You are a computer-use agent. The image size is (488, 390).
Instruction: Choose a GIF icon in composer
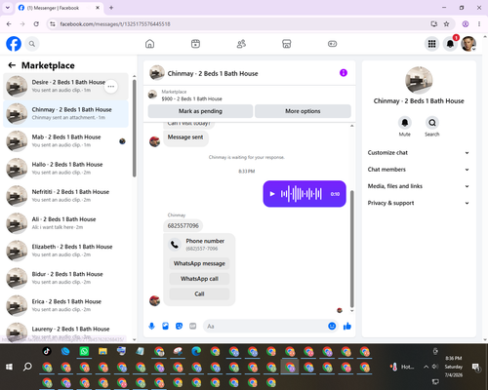[193, 326]
